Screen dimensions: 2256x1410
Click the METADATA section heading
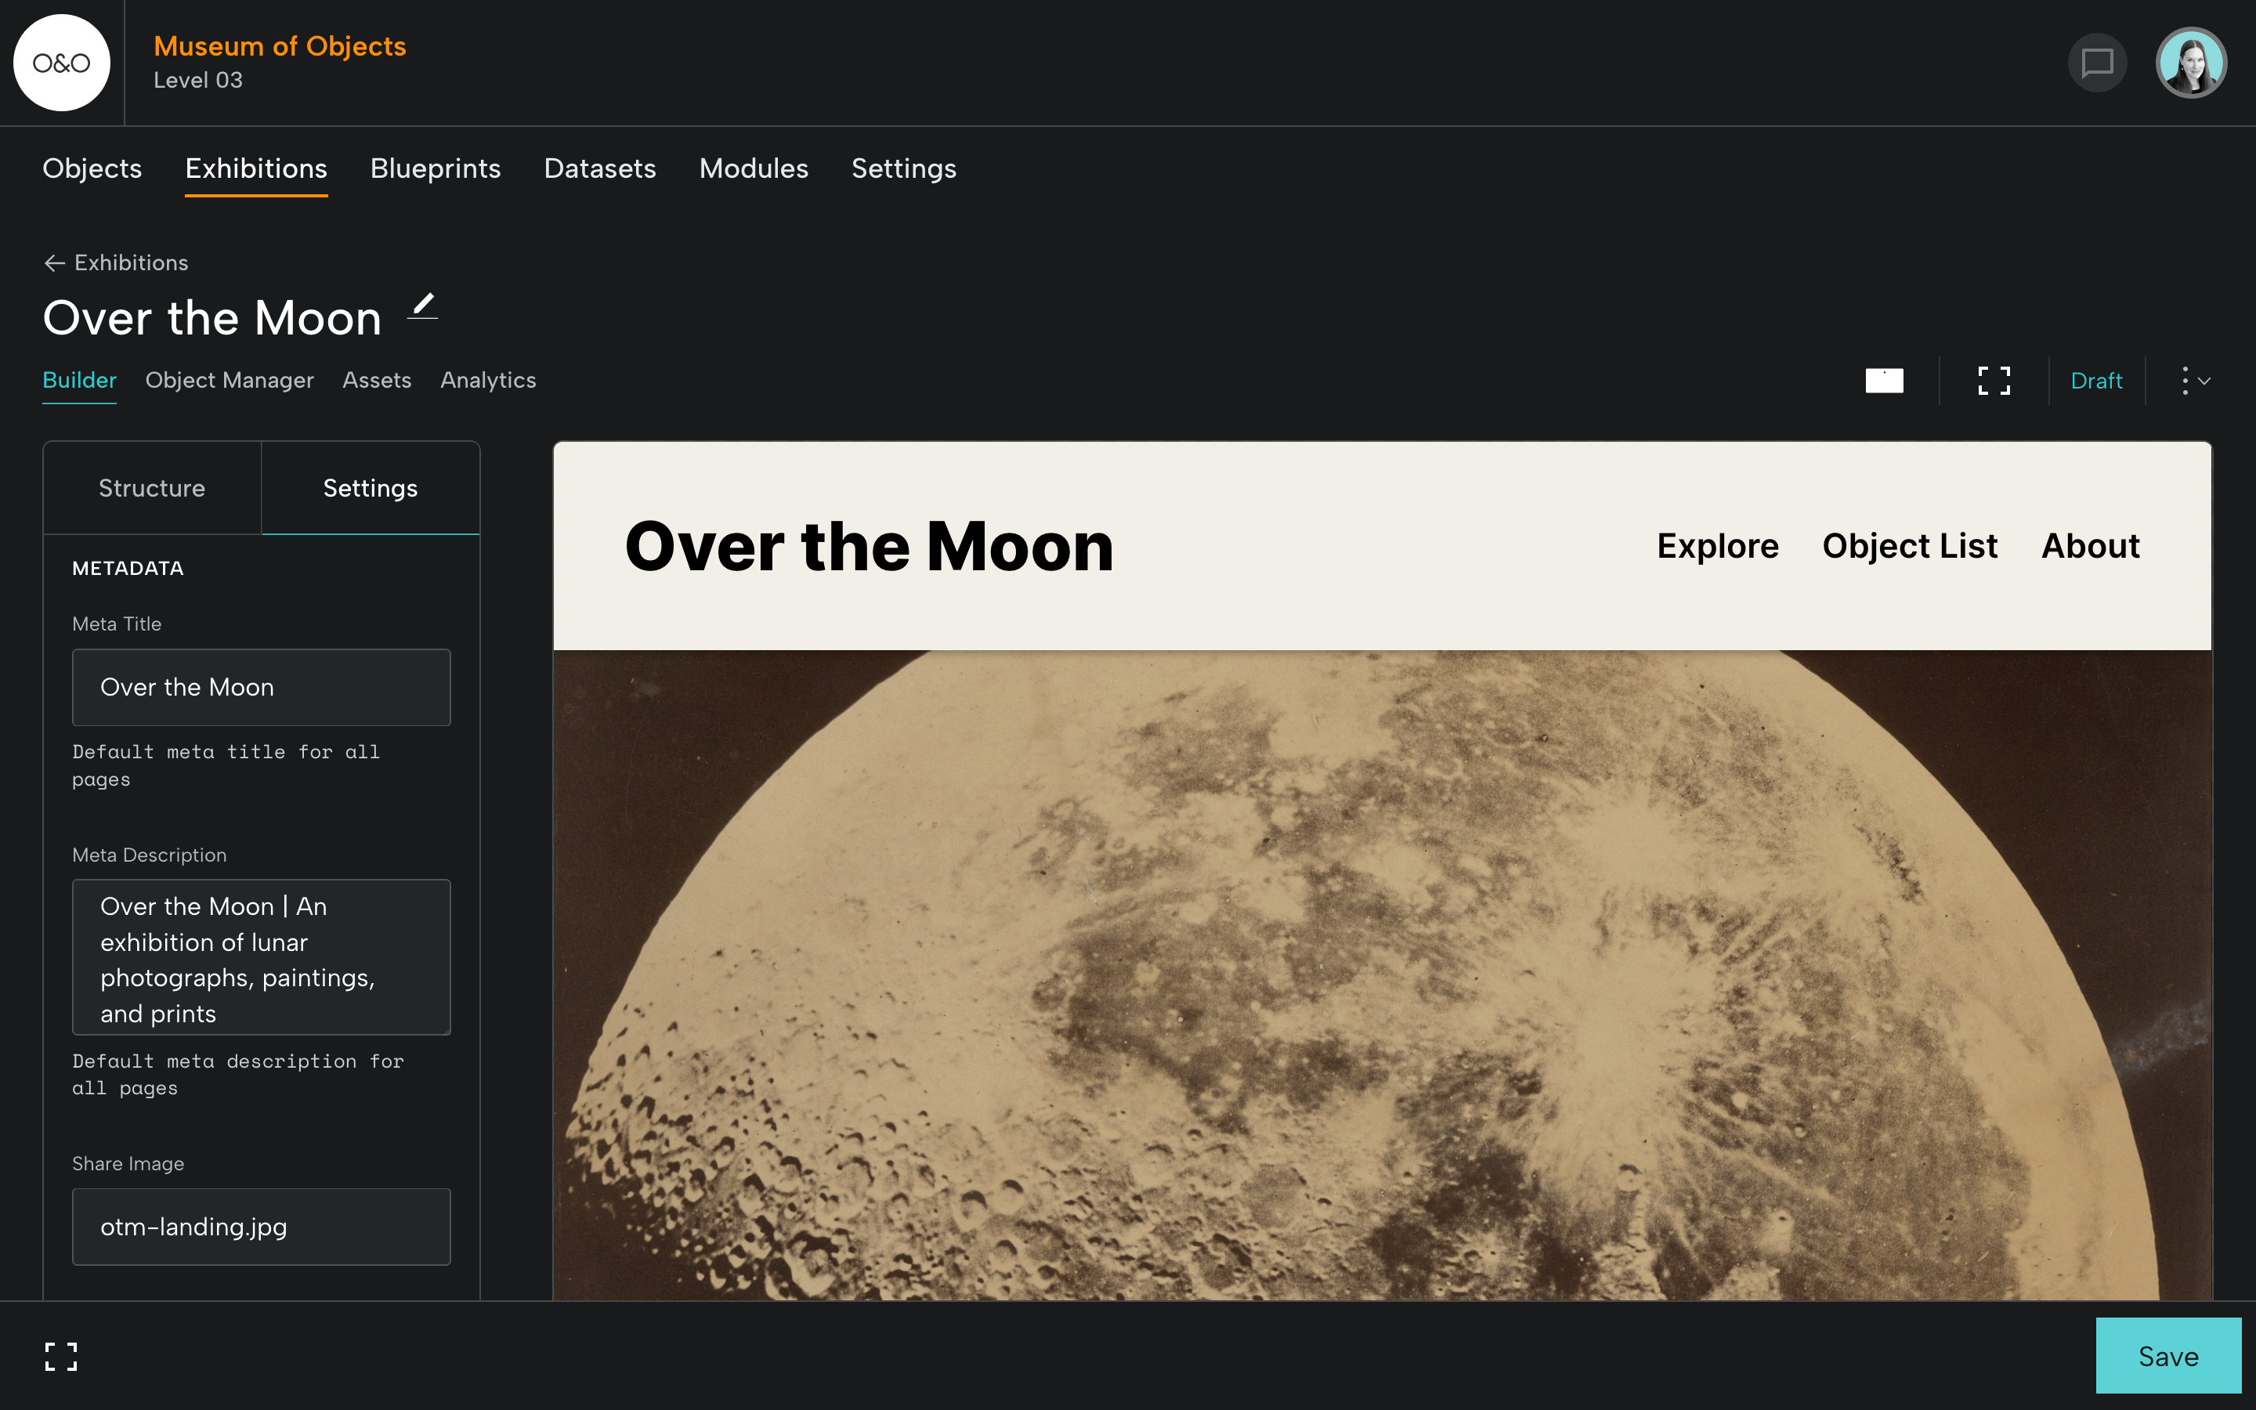(128, 568)
